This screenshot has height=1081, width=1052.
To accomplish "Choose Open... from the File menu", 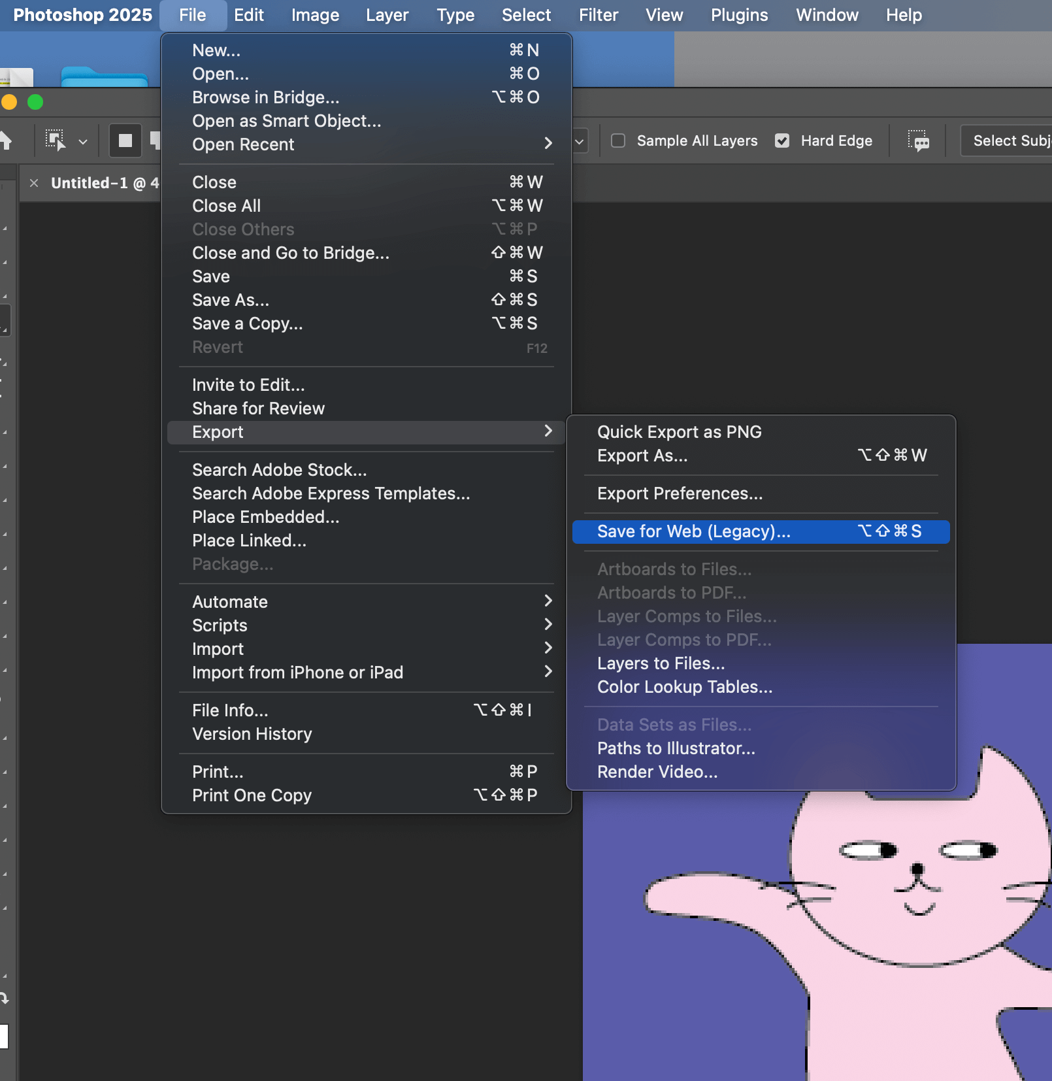I will click(x=367, y=74).
